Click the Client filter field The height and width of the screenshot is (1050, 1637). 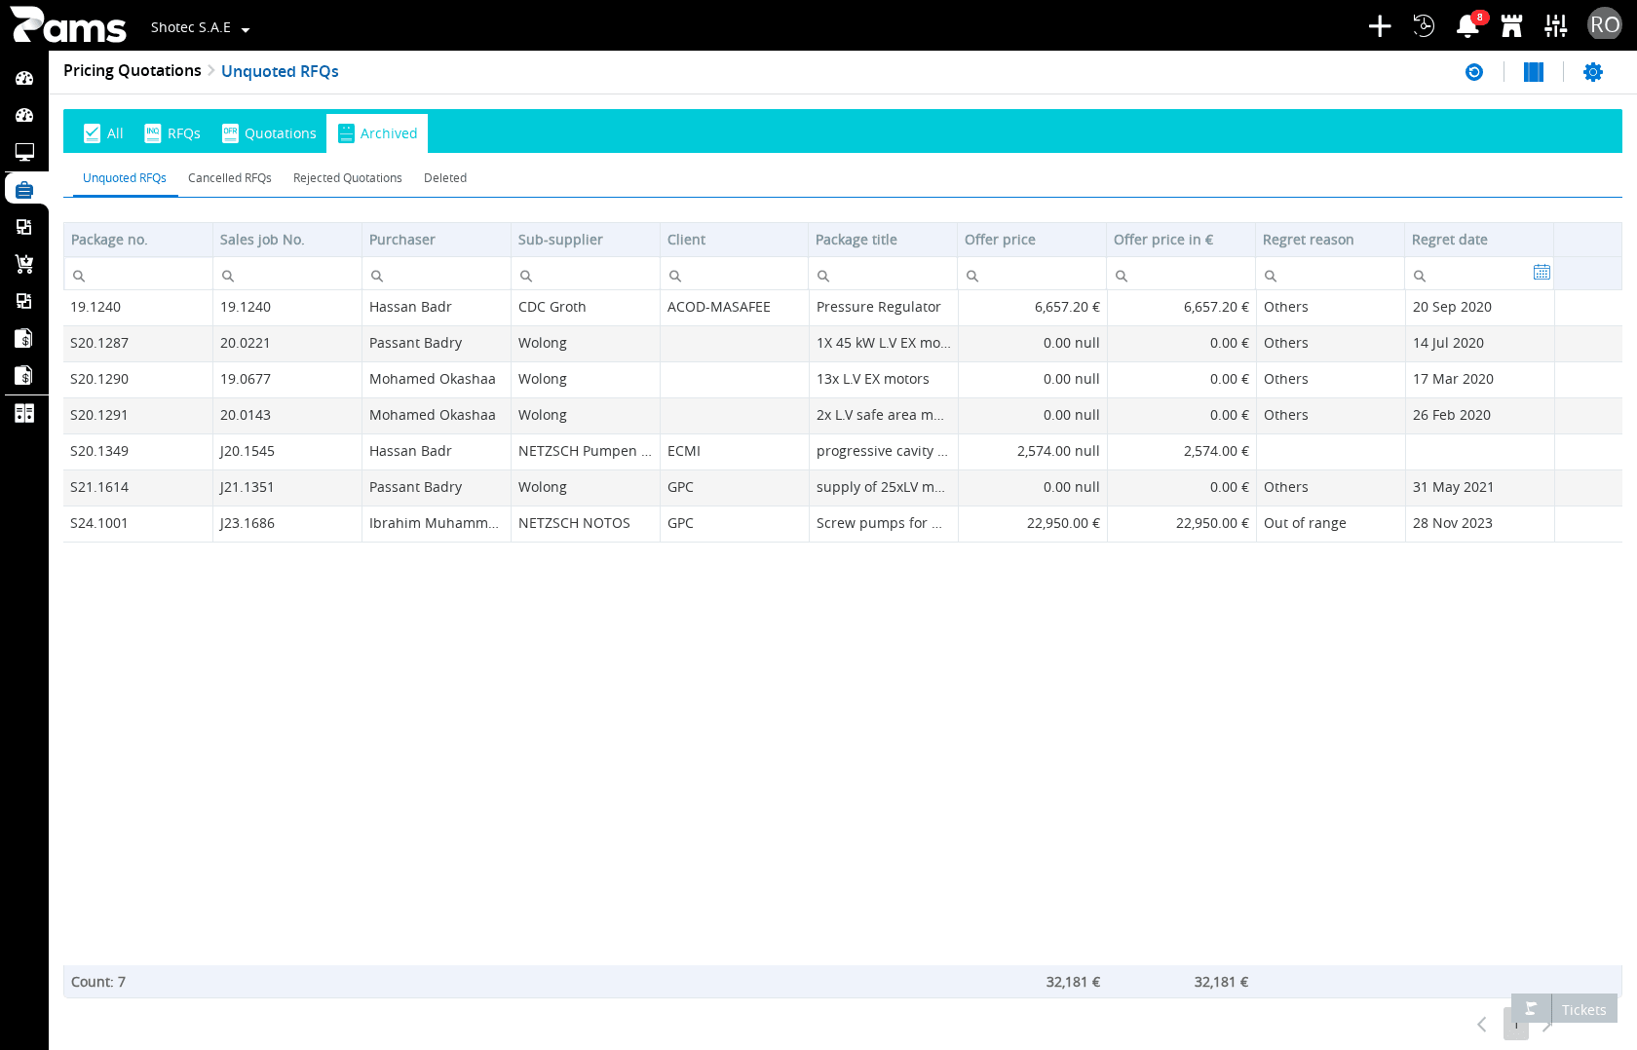(734, 275)
